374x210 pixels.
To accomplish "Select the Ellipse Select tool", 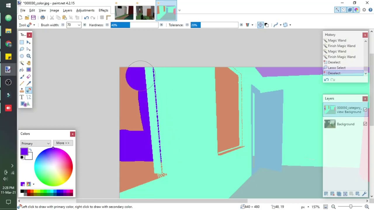I will pos(22,56).
